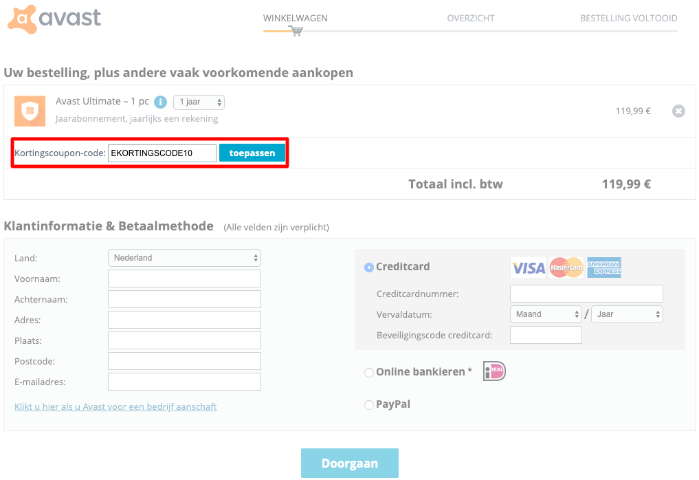This screenshot has height=480, width=699.
Task: Go to the Winkelwagen step
Action: (x=295, y=19)
